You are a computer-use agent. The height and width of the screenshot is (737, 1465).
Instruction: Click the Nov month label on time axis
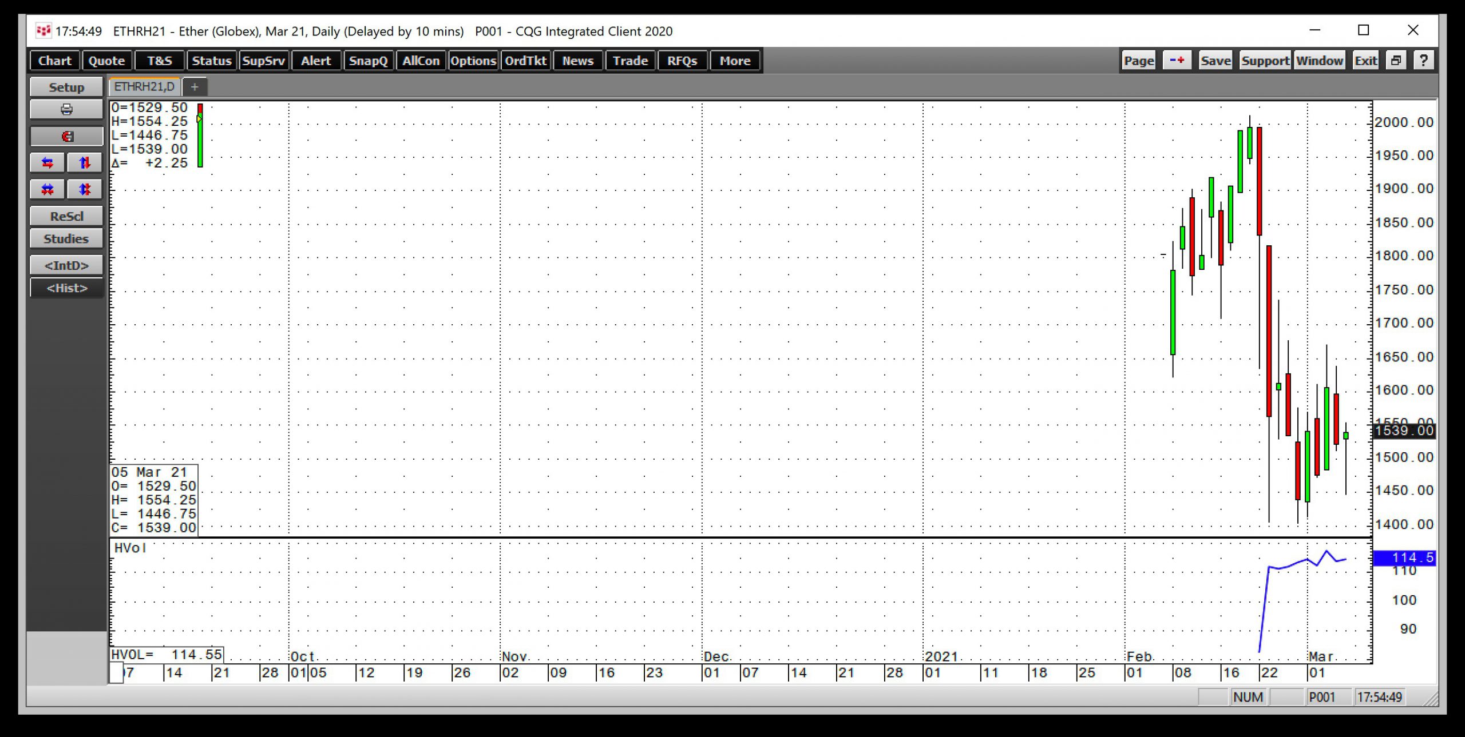tap(514, 656)
